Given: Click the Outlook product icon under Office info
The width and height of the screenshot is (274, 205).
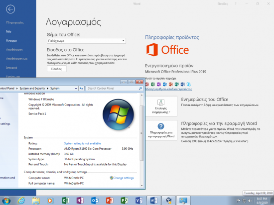Looking at the screenshot, I should click(165, 85).
